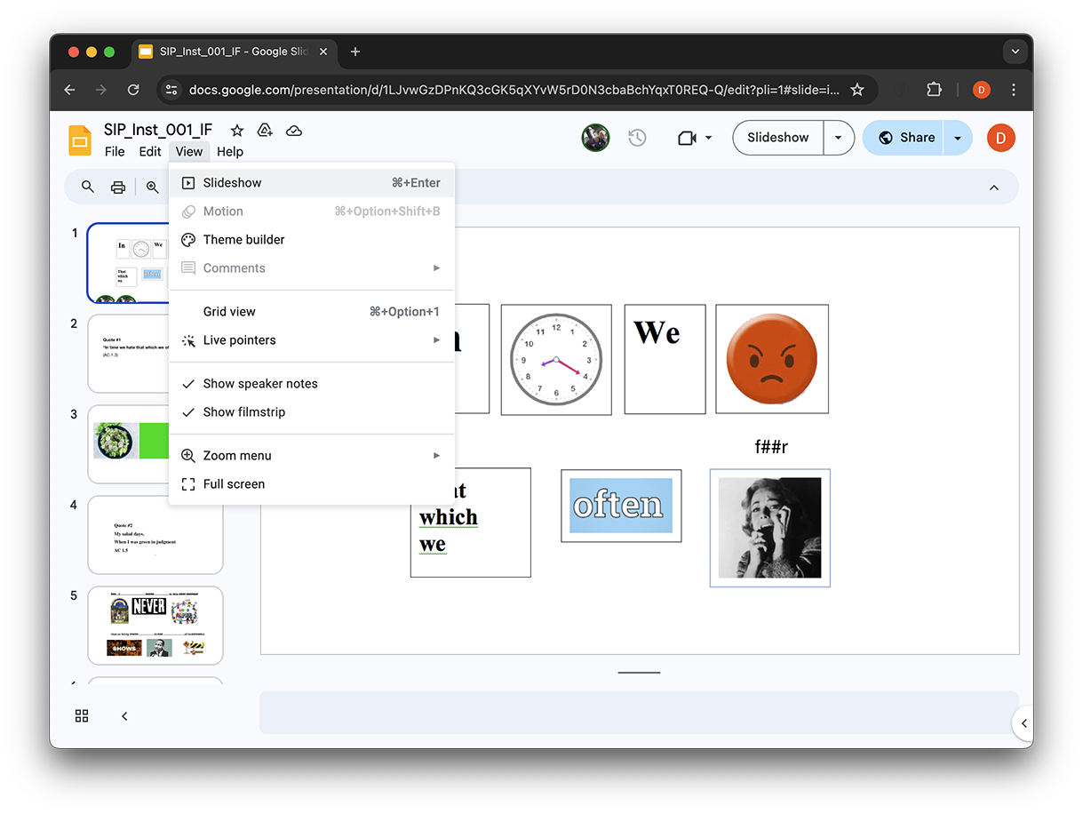
Task: Open Slideshow options dropdown arrow
Action: (838, 138)
